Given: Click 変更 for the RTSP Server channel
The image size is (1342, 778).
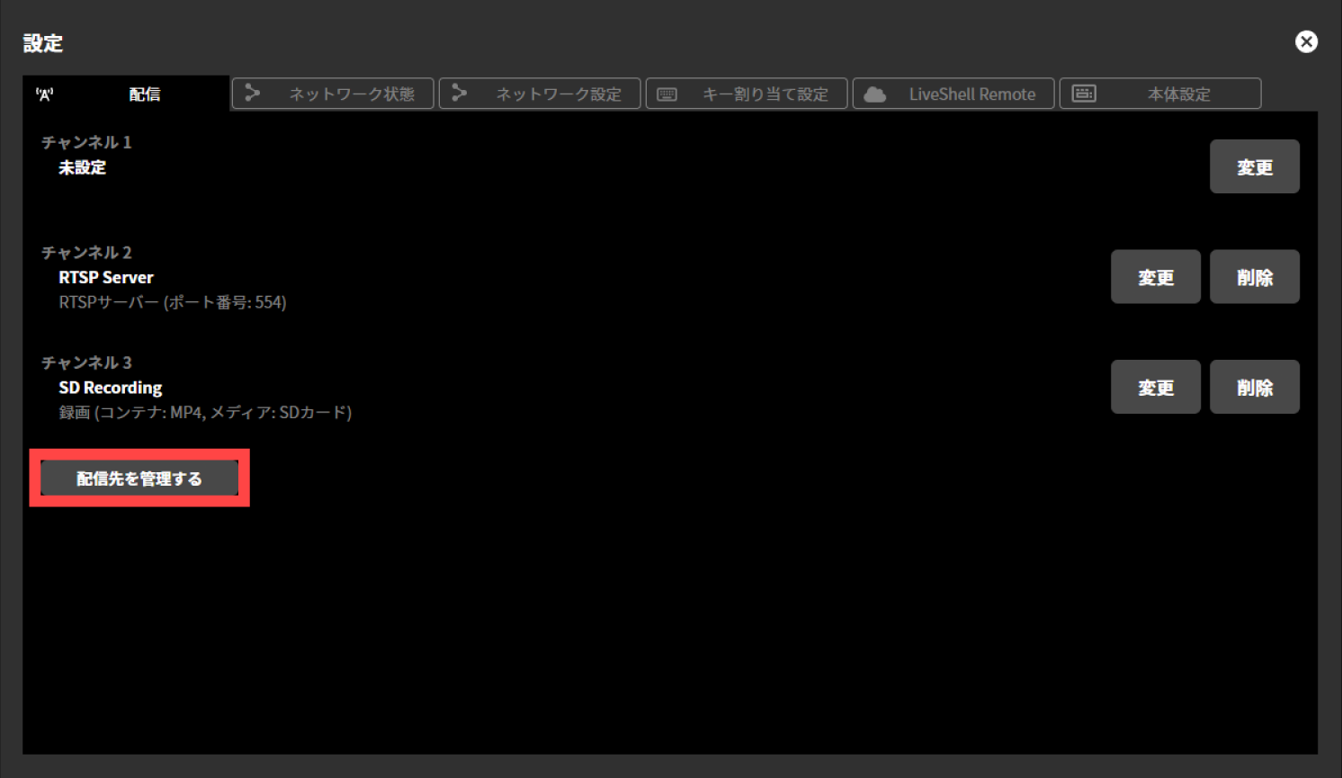Looking at the screenshot, I should (1155, 276).
